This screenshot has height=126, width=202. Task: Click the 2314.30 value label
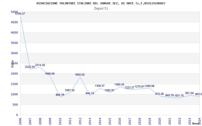[40, 65]
